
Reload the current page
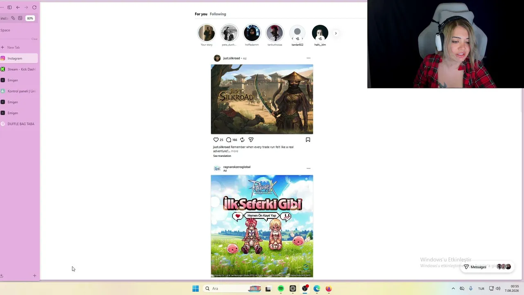(34, 7)
